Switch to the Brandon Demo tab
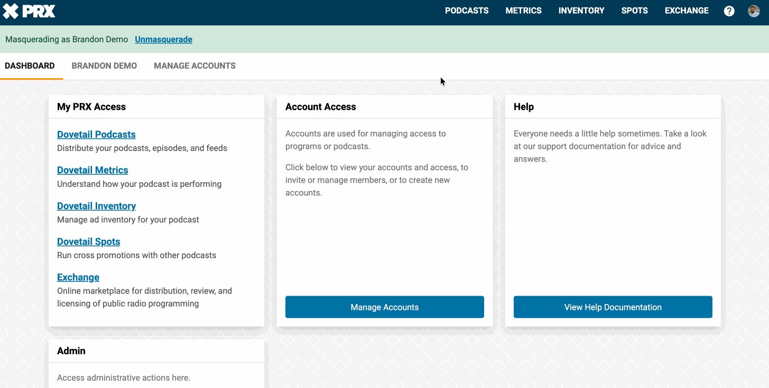Viewport: 769px width, 388px height. [104, 66]
